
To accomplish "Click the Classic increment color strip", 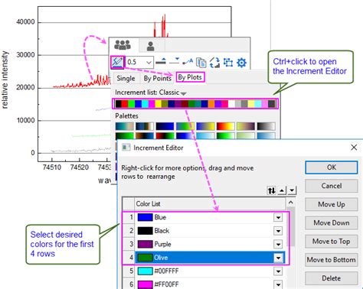I will [x=195, y=104].
